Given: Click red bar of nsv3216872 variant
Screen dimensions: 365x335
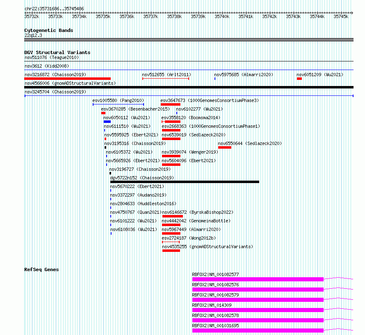Looking at the screenshot, I should point(68,79).
